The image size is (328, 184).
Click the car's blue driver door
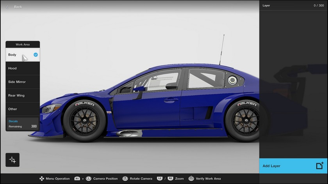coord(146,109)
